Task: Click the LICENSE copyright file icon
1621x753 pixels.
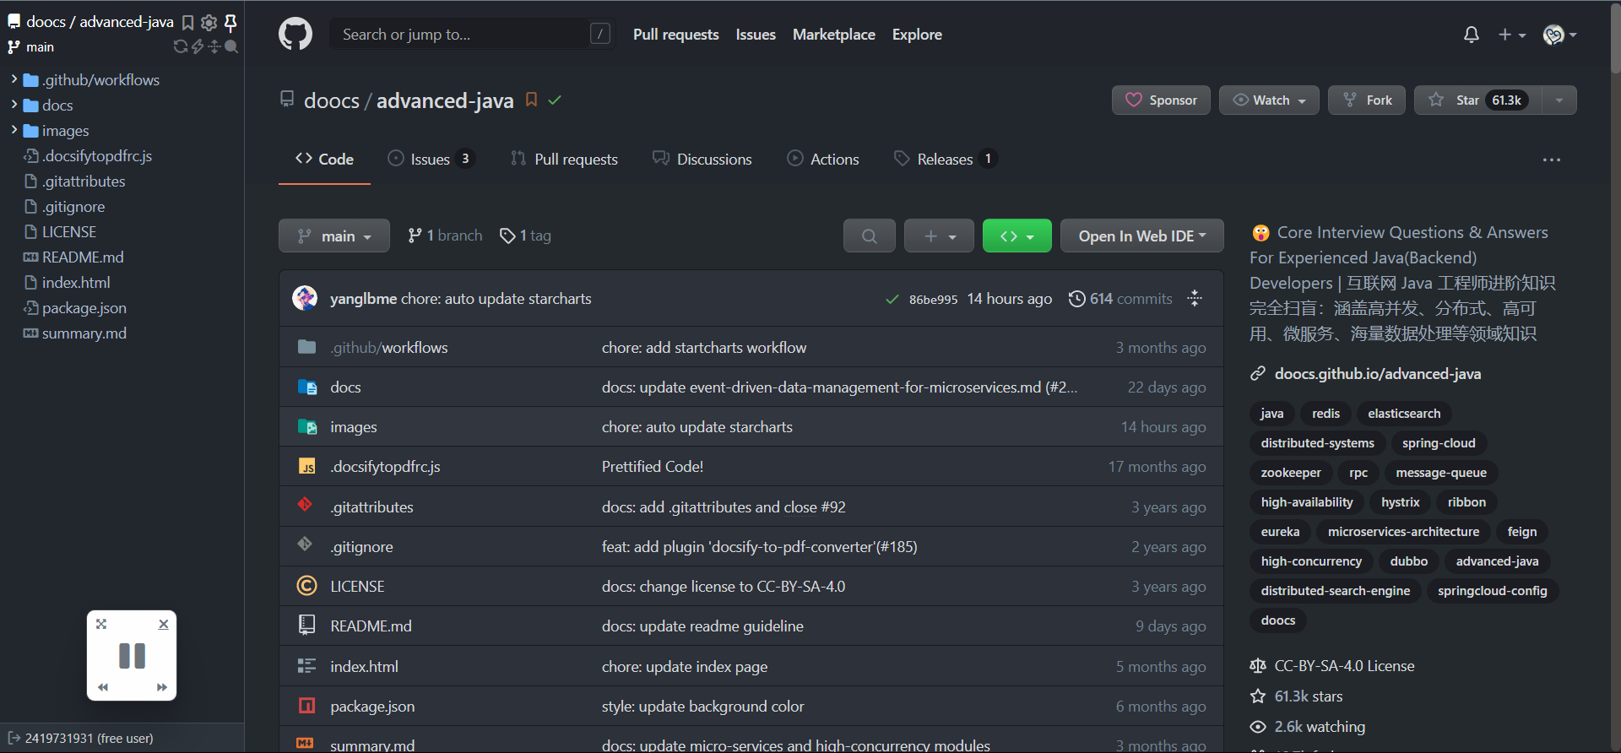Action: click(306, 586)
